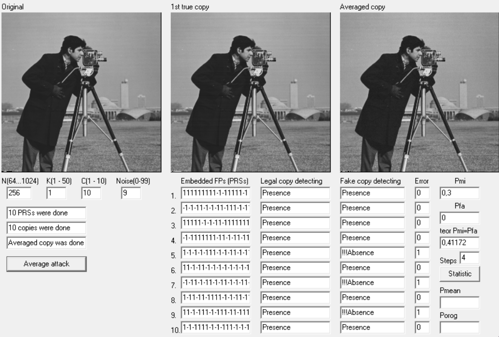This screenshot has height=337, width=499.
Task: Click the Steps input field
Action: [470, 257]
